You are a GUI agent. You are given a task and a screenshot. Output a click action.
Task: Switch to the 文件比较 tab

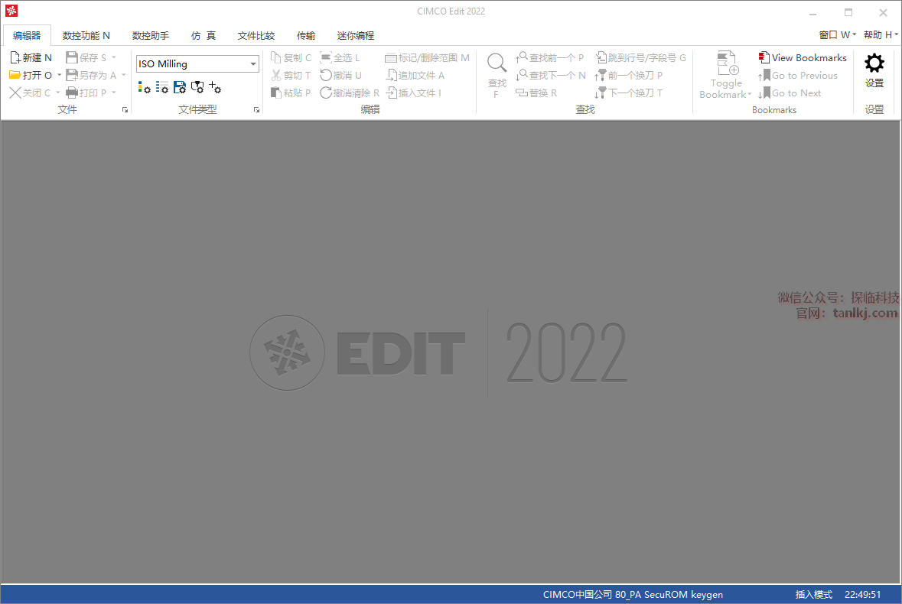click(x=256, y=36)
